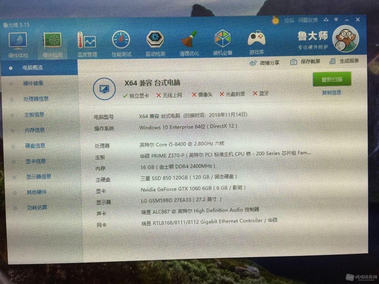379x284 pixels.
Task: Click the Nvidia GeForce GTX 1060 6GB value
Action: [193, 188]
